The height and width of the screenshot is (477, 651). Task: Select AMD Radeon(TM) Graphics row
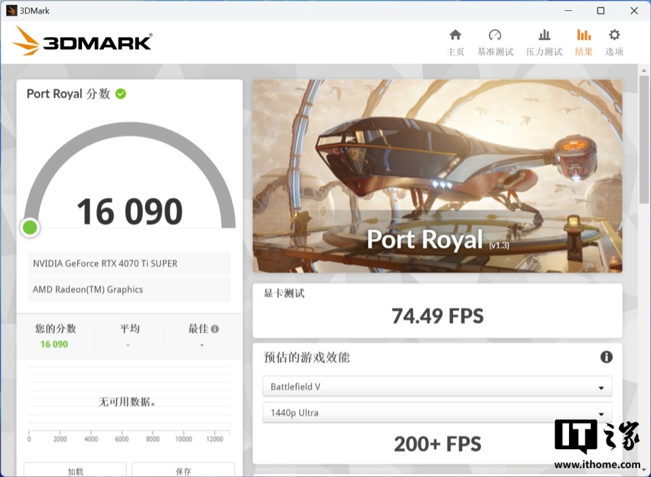[129, 290]
